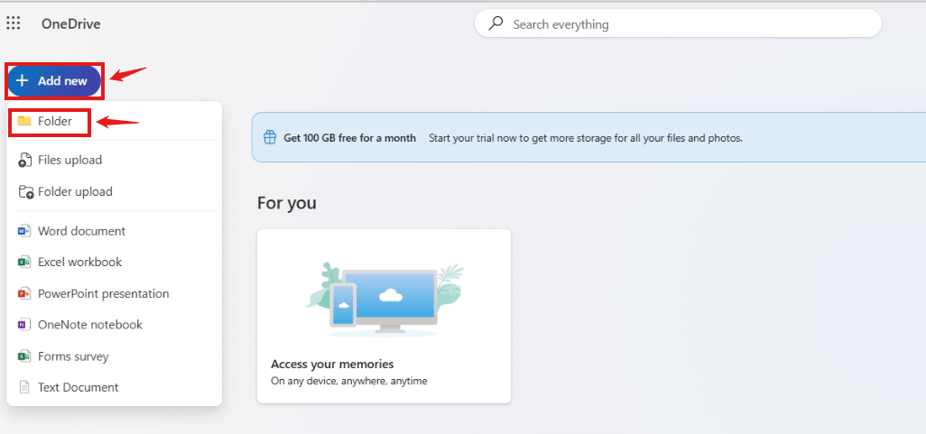
Task: Open the app launcher grid icon
Action: [13, 23]
